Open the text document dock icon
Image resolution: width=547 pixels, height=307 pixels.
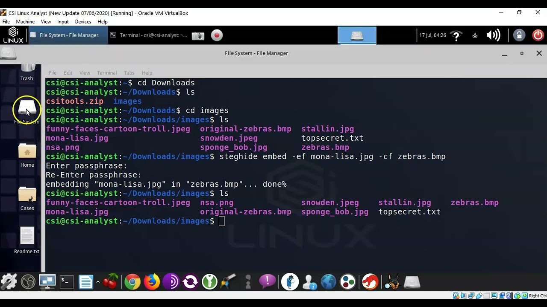(x=86, y=282)
